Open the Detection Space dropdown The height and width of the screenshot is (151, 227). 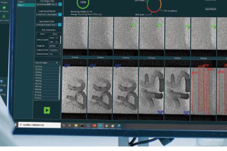[54, 54]
